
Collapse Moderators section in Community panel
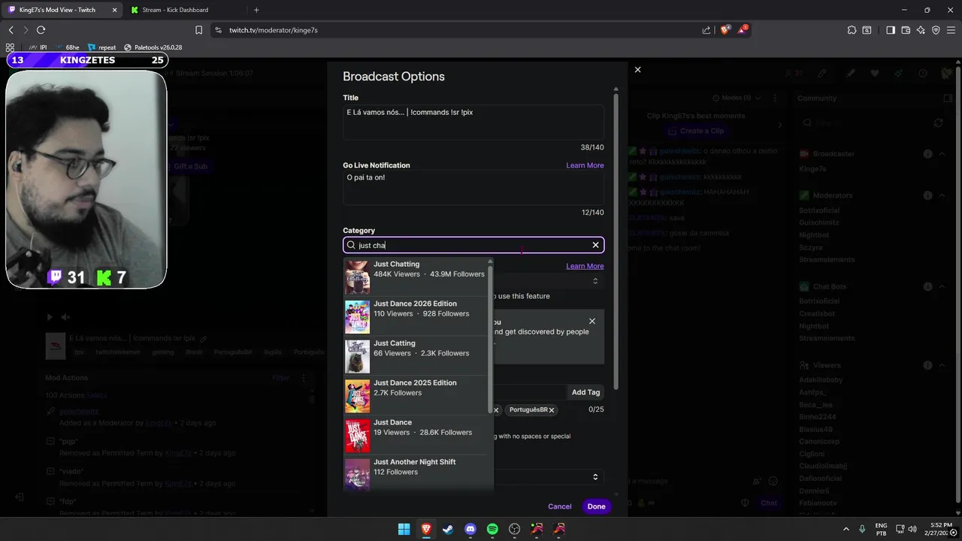click(x=942, y=195)
